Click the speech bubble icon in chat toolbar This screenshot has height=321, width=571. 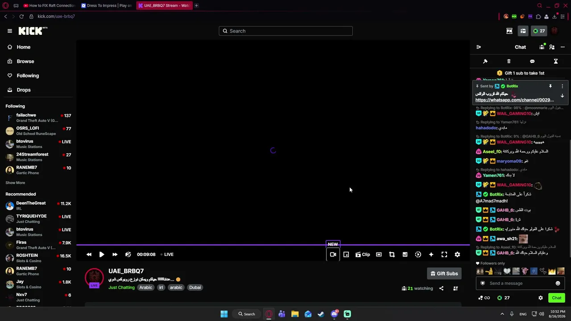532,61
